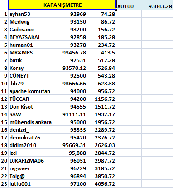Image resolution: width=173 pixels, height=188 pixels.
Task: Select the 74.28 difference cell
Action: [x=102, y=14]
